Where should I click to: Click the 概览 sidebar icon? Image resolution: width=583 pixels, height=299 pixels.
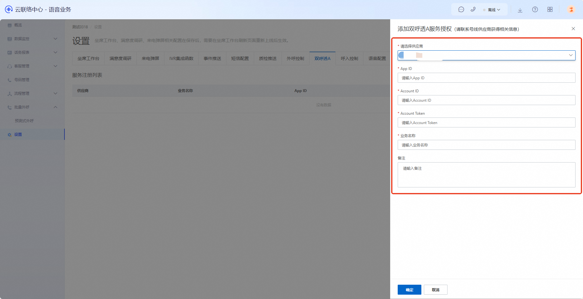point(10,25)
